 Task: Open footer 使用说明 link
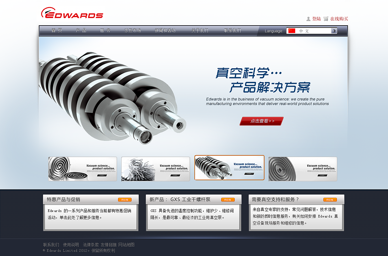pyautogui.click(x=71, y=245)
